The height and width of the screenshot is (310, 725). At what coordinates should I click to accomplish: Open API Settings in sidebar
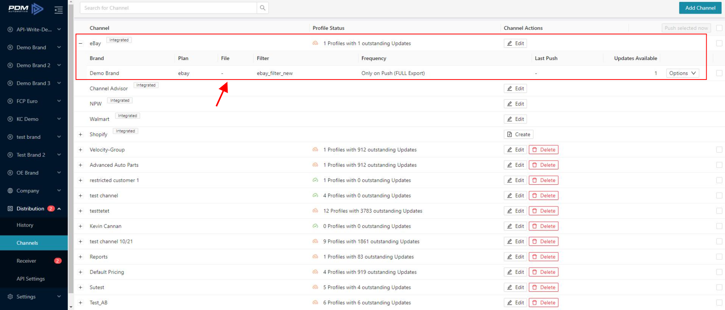[34, 279]
